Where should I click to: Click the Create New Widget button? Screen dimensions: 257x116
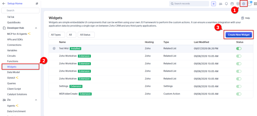(239, 35)
